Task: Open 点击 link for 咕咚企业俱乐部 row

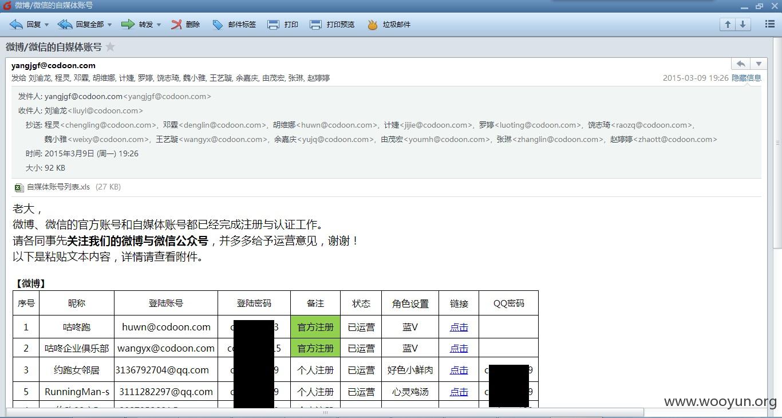Action: pyautogui.click(x=459, y=348)
